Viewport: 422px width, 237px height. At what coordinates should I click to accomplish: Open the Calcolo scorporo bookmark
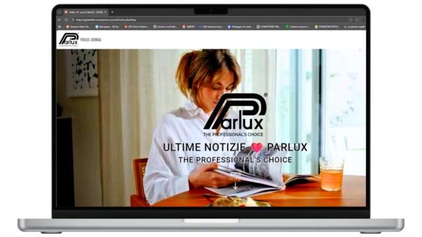pos(297,26)
